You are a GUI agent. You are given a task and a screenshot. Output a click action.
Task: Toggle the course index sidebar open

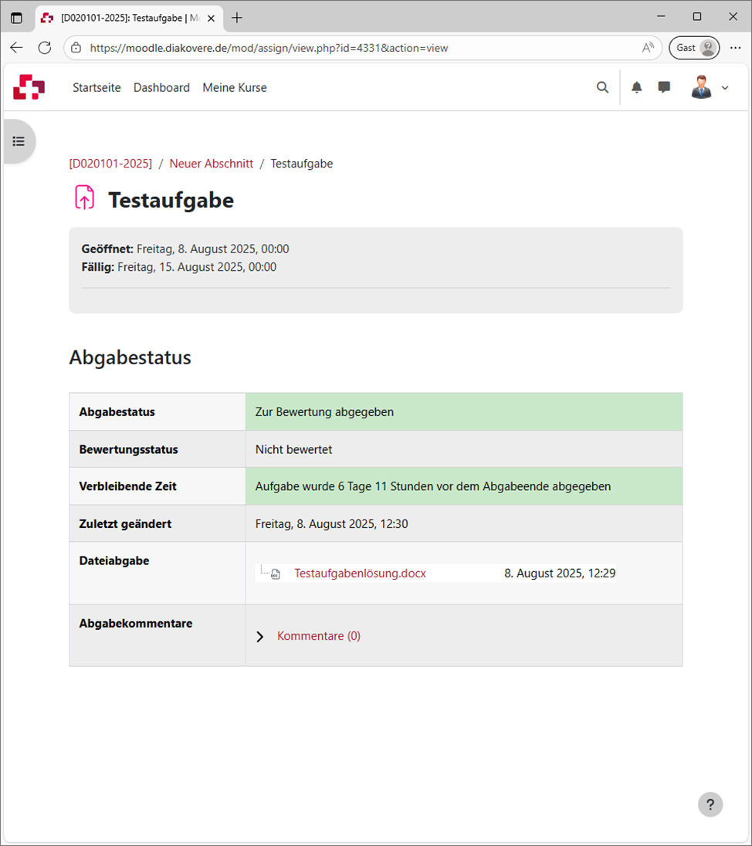[19, 141]
